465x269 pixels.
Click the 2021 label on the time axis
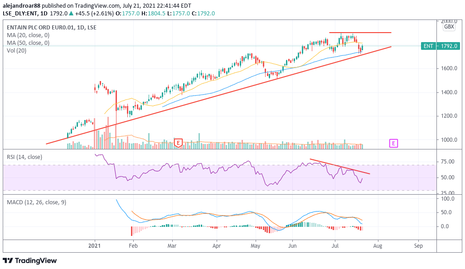[95, 245]
